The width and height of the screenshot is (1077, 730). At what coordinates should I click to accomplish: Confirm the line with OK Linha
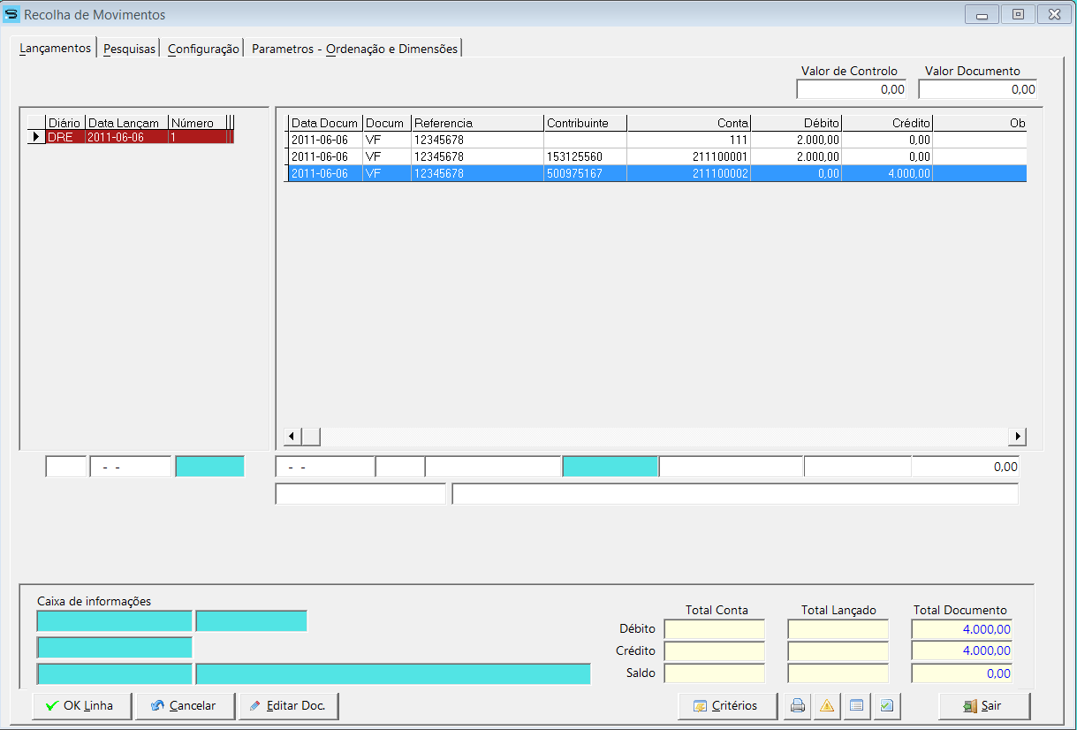(x=81, y=706)
